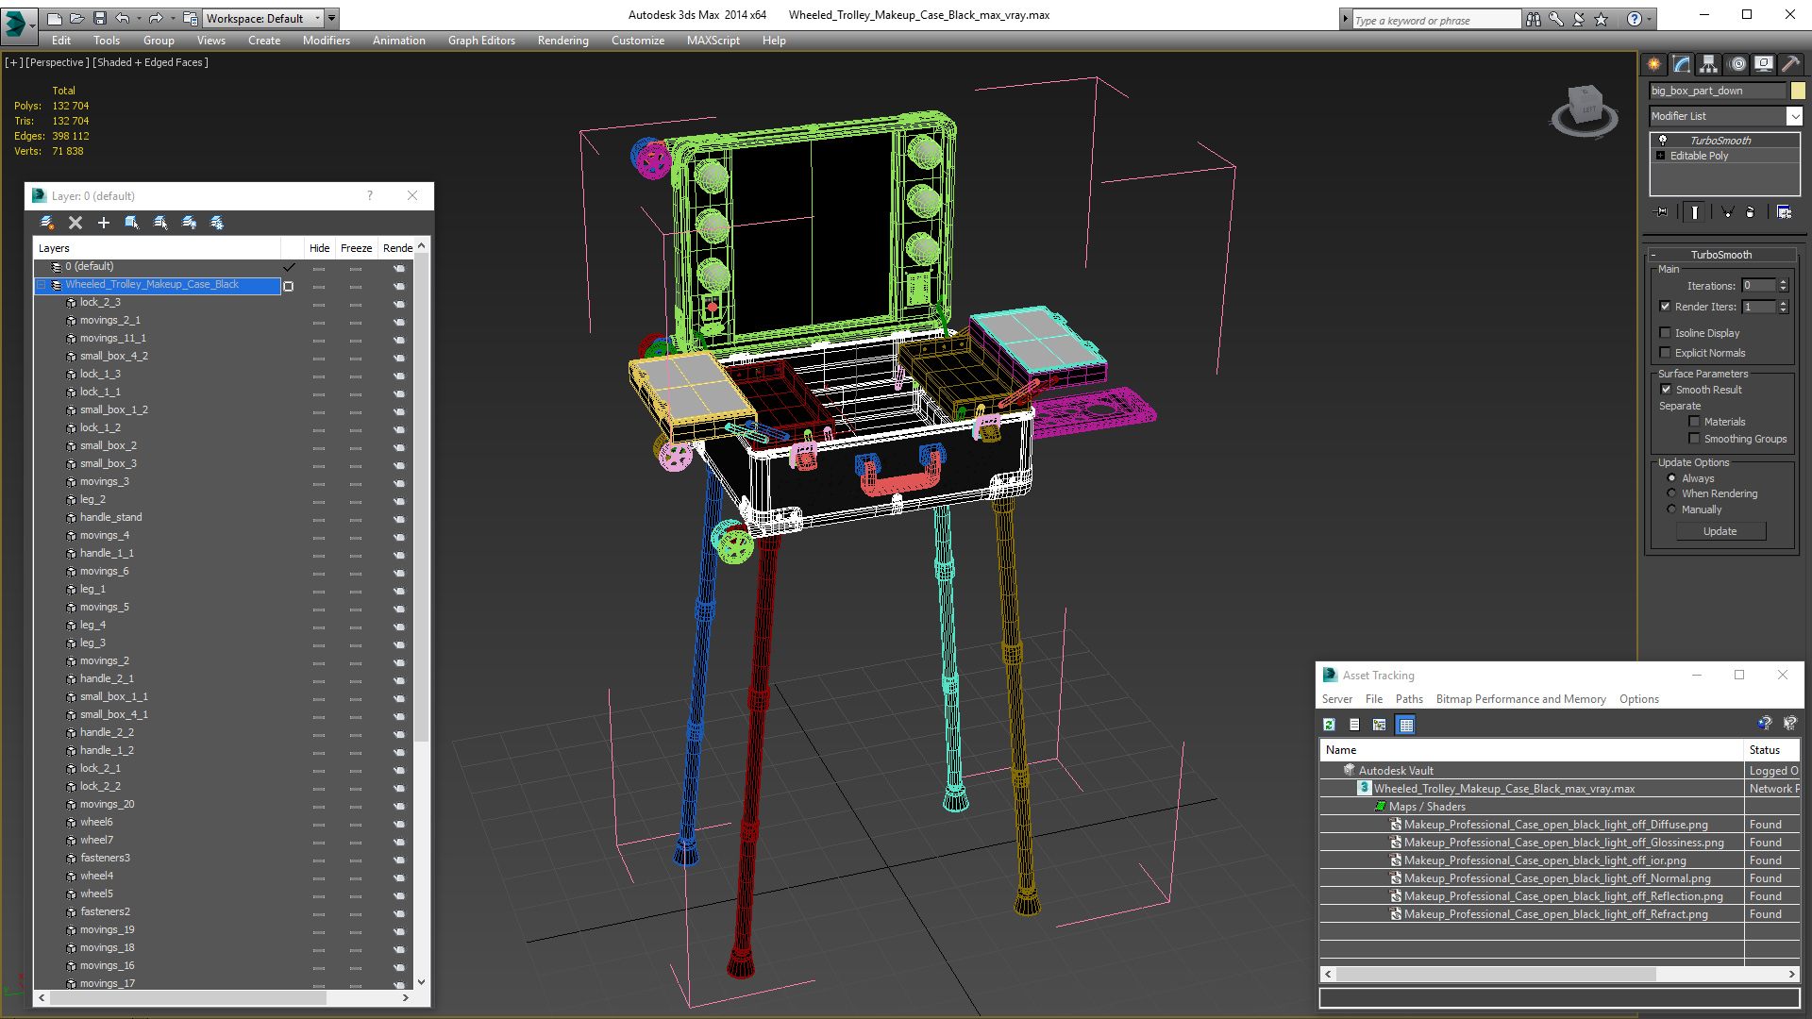The width and height of the screenshot is (1812, 1019).
Task: Click Remove Modifier from stack icon
Action: (x=1751, y=212)
